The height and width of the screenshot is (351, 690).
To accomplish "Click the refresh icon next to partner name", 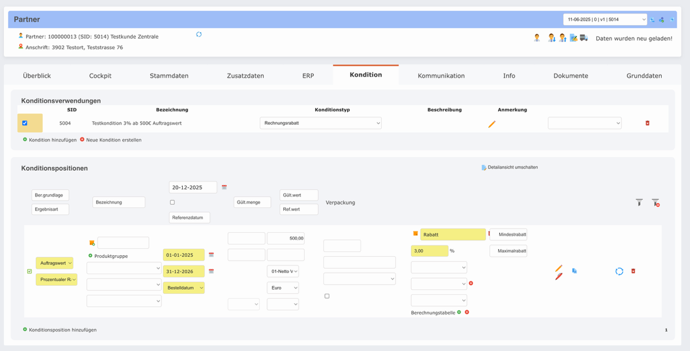I will click(x=199, y=34).
